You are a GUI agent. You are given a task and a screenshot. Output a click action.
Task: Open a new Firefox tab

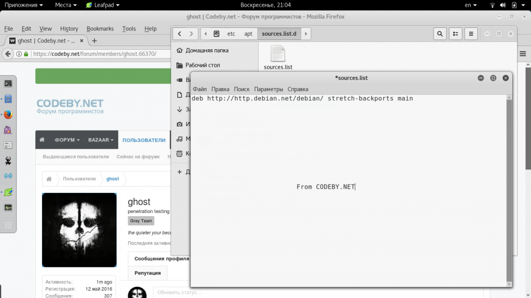(x=94, y=40)
